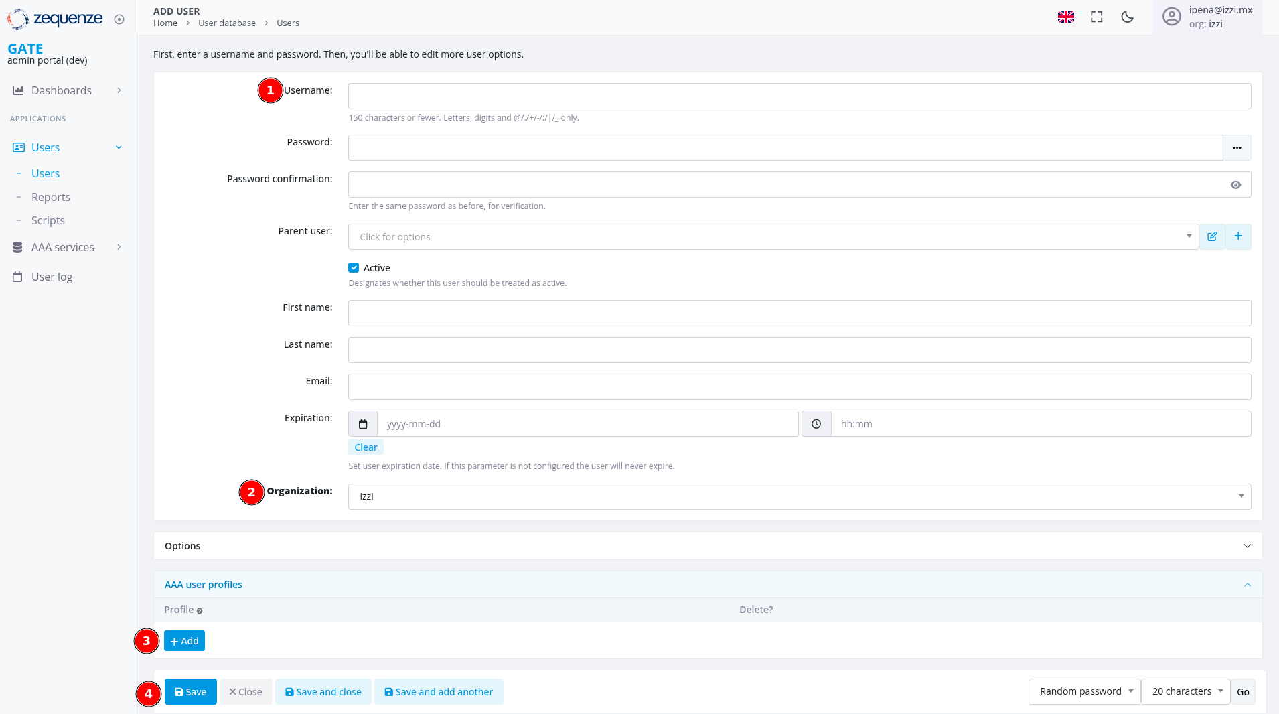
Task: Open the expiration time clock picker
Action: pyautogui.click(x=816, y=424)
